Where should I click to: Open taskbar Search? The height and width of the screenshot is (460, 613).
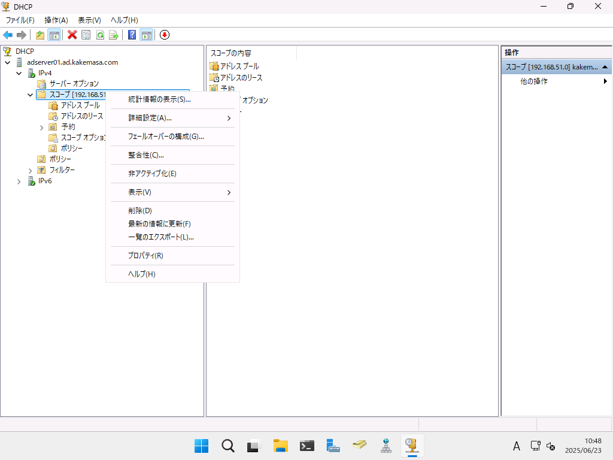[x=228, y=446]
